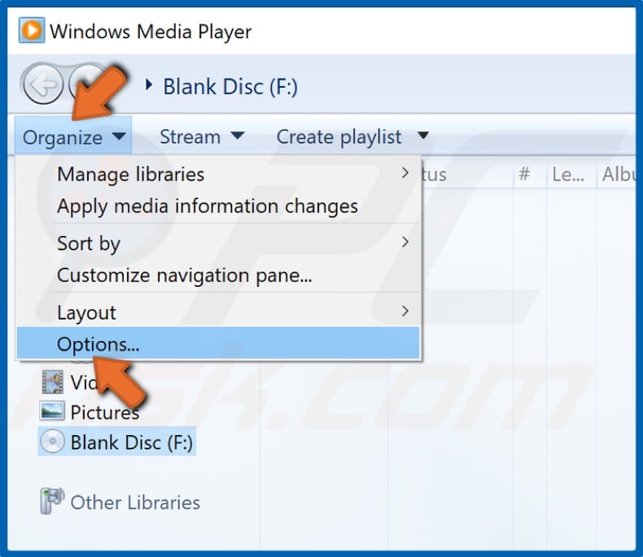
Task: Open the Stream dropdown menu
Action: (x=202, y=137)
